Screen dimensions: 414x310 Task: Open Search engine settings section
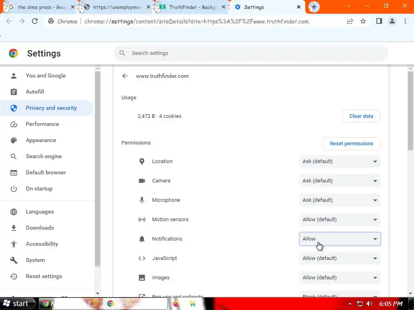pyautogui.click(x=47, y=156)
